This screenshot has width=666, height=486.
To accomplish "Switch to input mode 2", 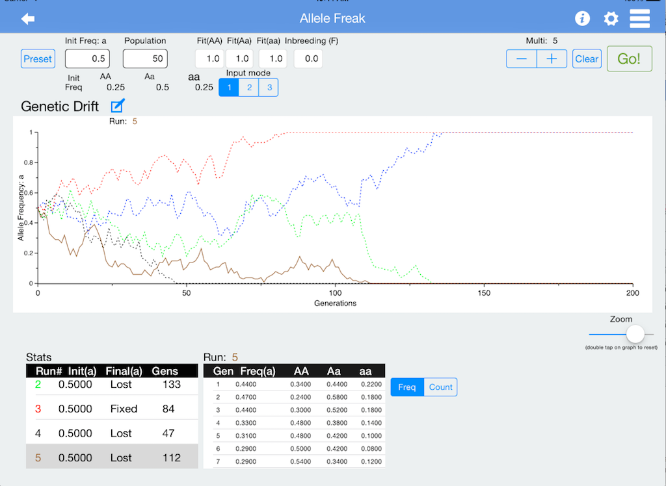I will click(248, 88).
